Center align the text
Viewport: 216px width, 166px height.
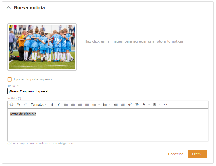click(73, 104)
